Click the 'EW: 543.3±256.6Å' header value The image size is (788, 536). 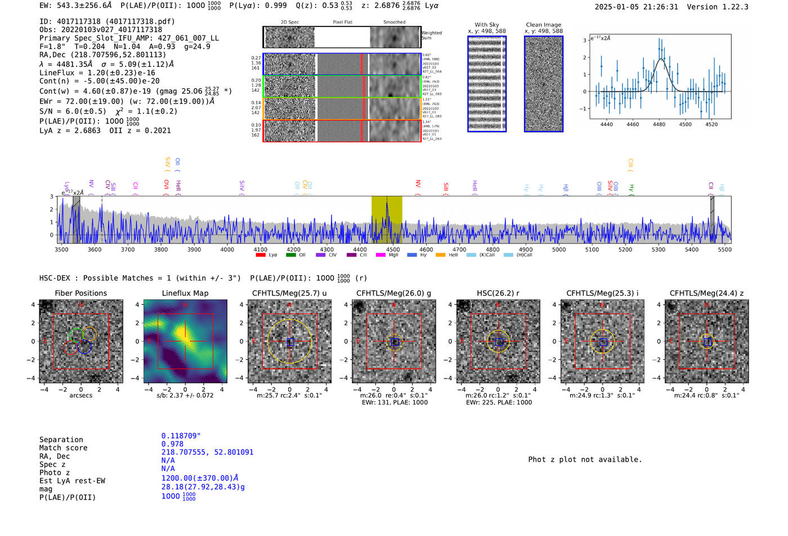tap(75, 5)
